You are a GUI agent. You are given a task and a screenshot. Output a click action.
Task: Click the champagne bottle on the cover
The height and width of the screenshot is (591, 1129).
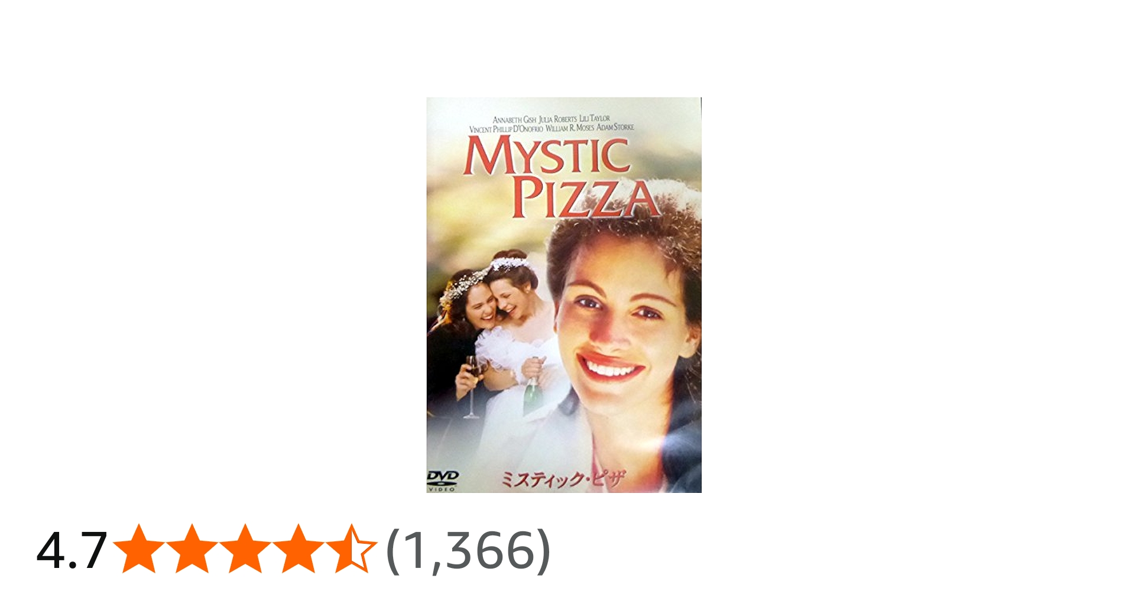pos(533,387)
